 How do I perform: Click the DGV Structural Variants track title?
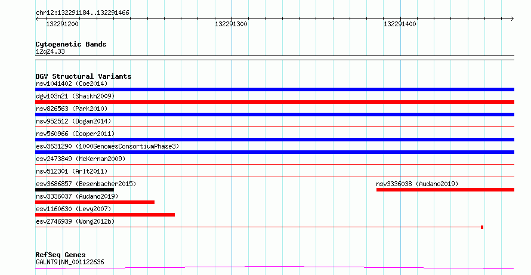coord(84,76)
